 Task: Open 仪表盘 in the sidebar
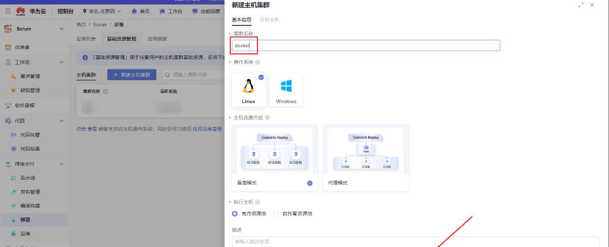(23, 47)
